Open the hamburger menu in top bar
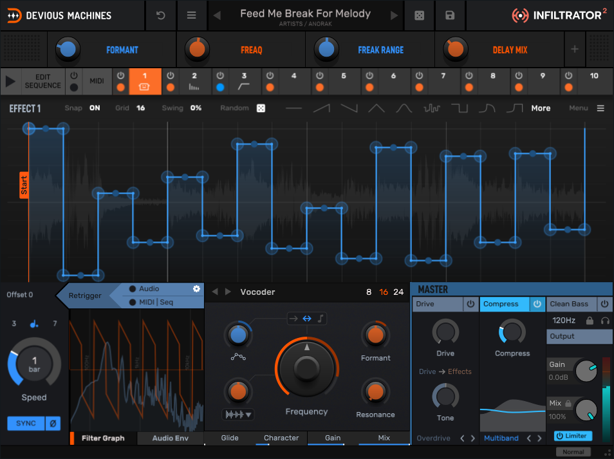The image size is (614, 459). tap(191, 15)
